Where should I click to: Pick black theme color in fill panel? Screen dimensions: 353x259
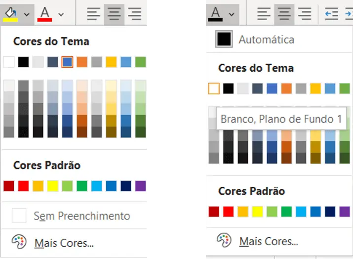[23, 62]
